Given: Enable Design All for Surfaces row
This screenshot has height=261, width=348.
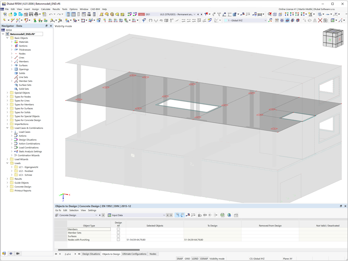Looking at the screenshot, I should coord(118,236).
